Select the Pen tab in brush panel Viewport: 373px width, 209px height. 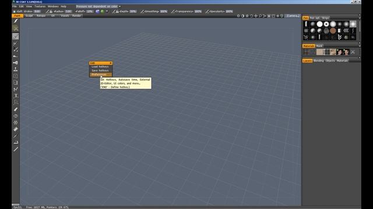[x=305, y=18]
